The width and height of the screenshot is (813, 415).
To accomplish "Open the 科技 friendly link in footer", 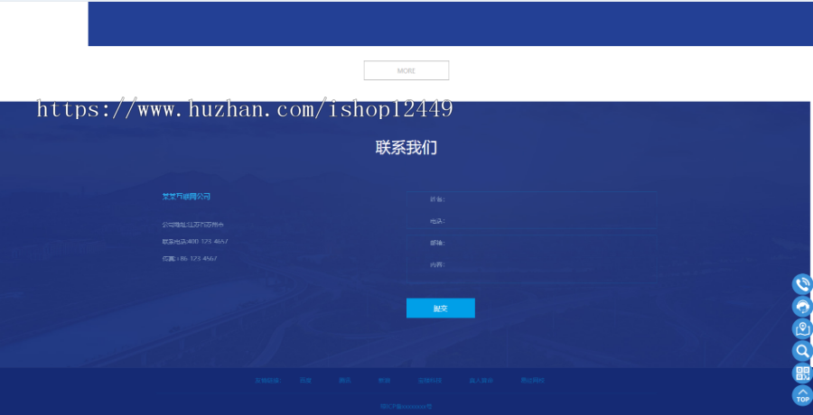I will coord(430,381).
